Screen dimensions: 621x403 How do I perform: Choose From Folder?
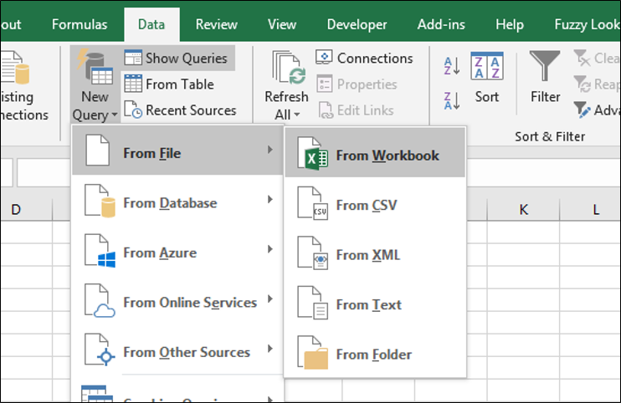point(375,355)
